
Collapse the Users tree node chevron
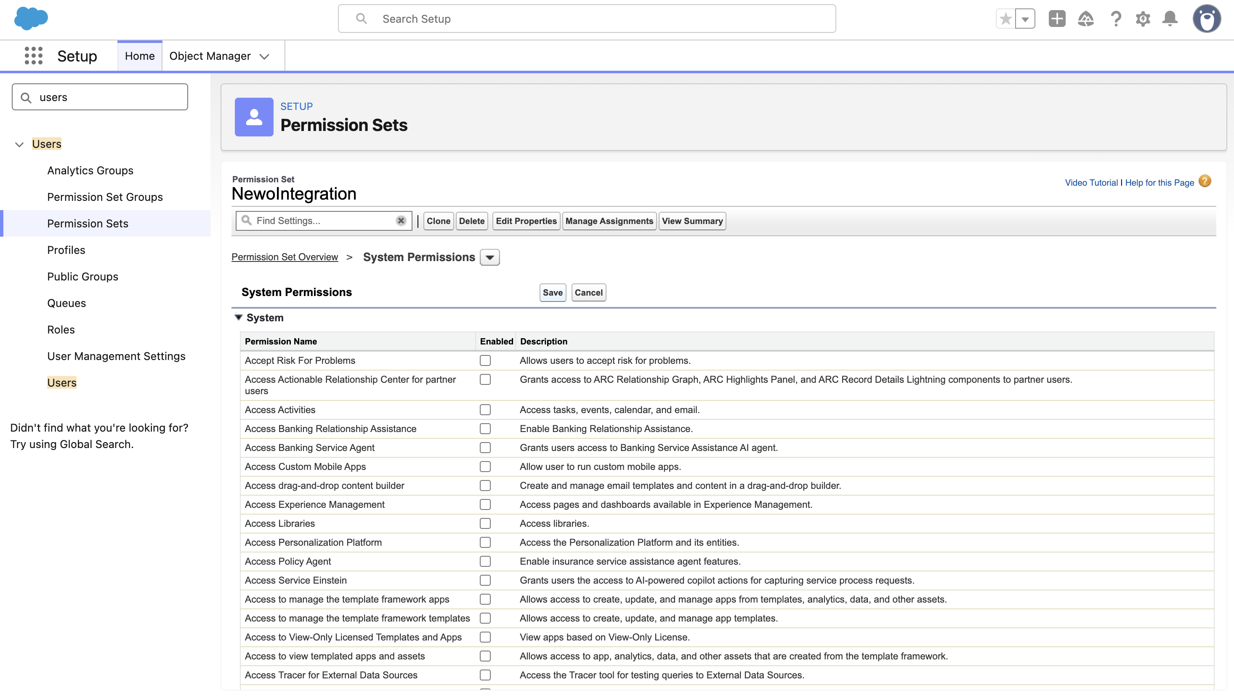pyautogui.click(x=19, y=144)
